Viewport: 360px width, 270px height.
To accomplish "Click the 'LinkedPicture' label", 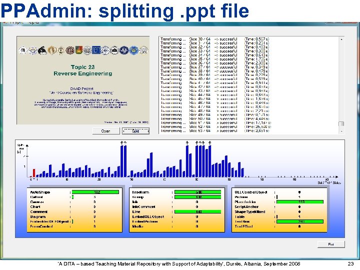I will coord(145,221).
